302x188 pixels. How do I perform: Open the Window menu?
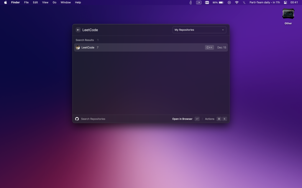coord(66,2)
